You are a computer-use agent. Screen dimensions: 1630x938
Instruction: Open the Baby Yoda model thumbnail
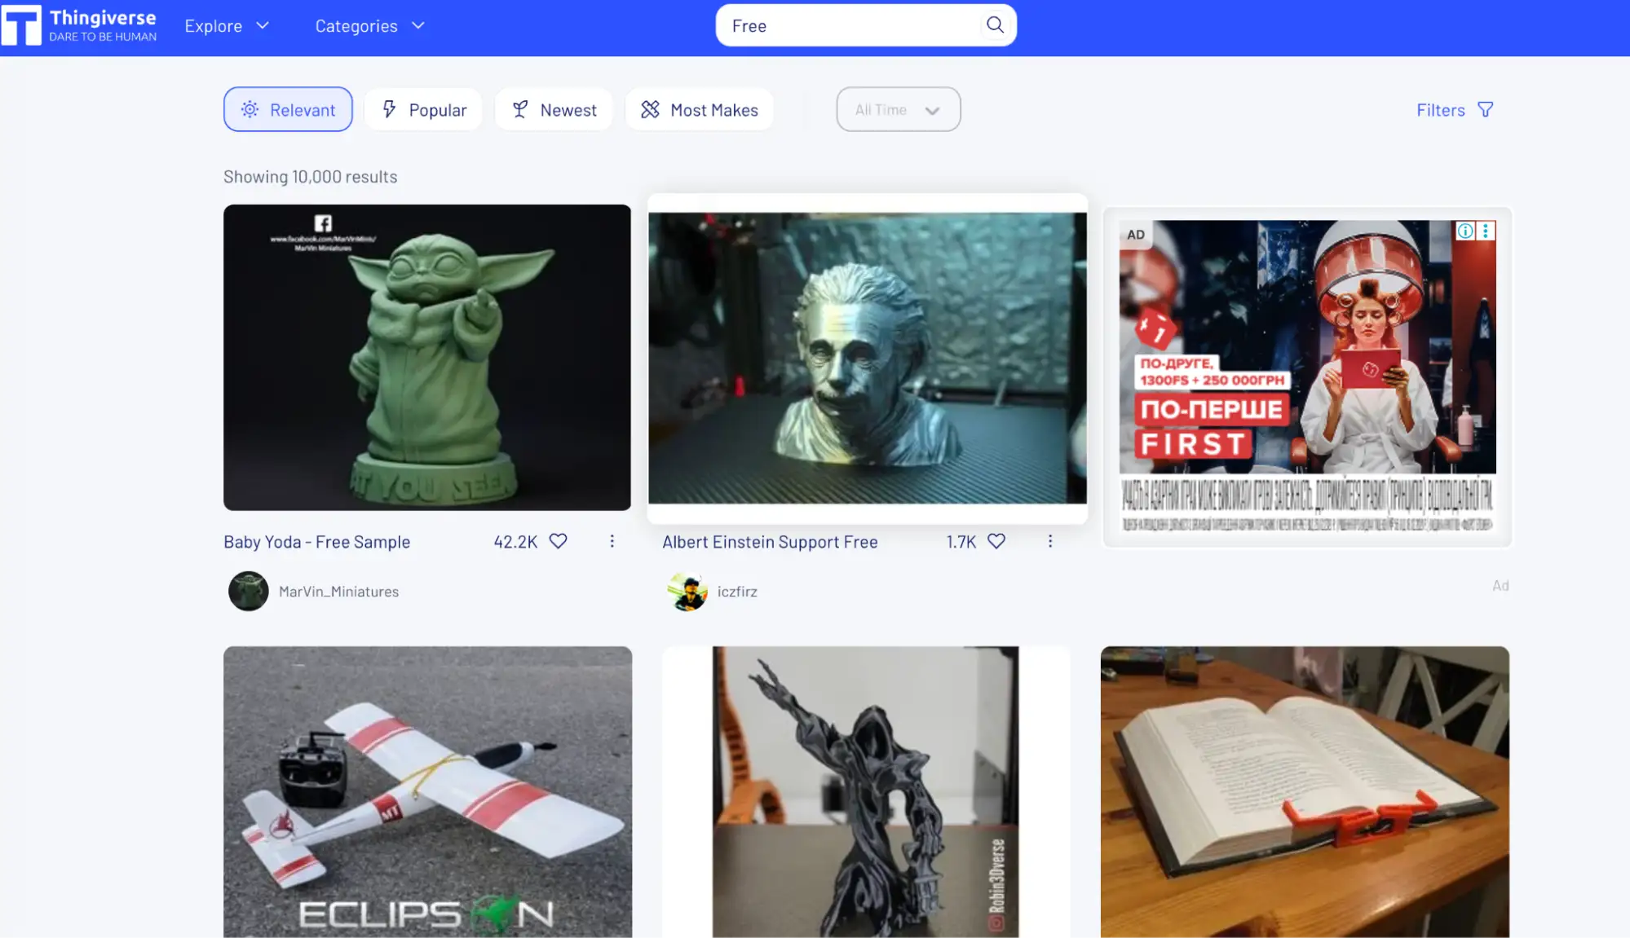coord(427,358)
